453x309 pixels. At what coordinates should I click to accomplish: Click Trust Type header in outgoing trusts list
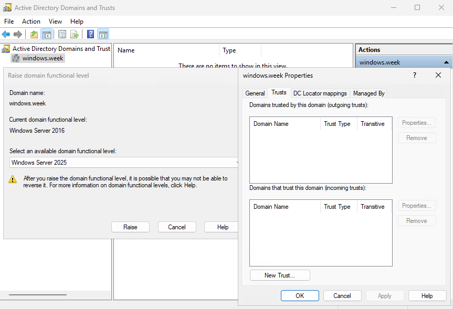(339, 124)
